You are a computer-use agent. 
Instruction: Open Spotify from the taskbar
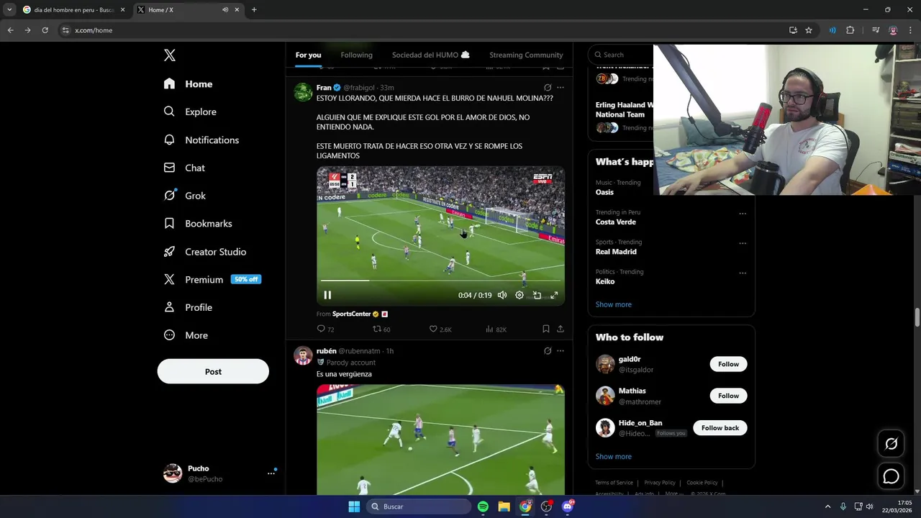point(483,506)
